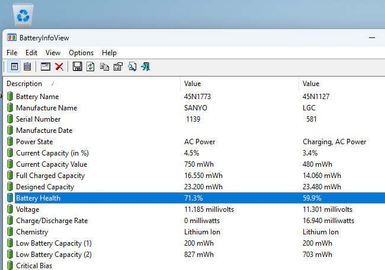Screen dimensions: 385x270
Task: Click the serial number value 1139
Action: [193, 119]
